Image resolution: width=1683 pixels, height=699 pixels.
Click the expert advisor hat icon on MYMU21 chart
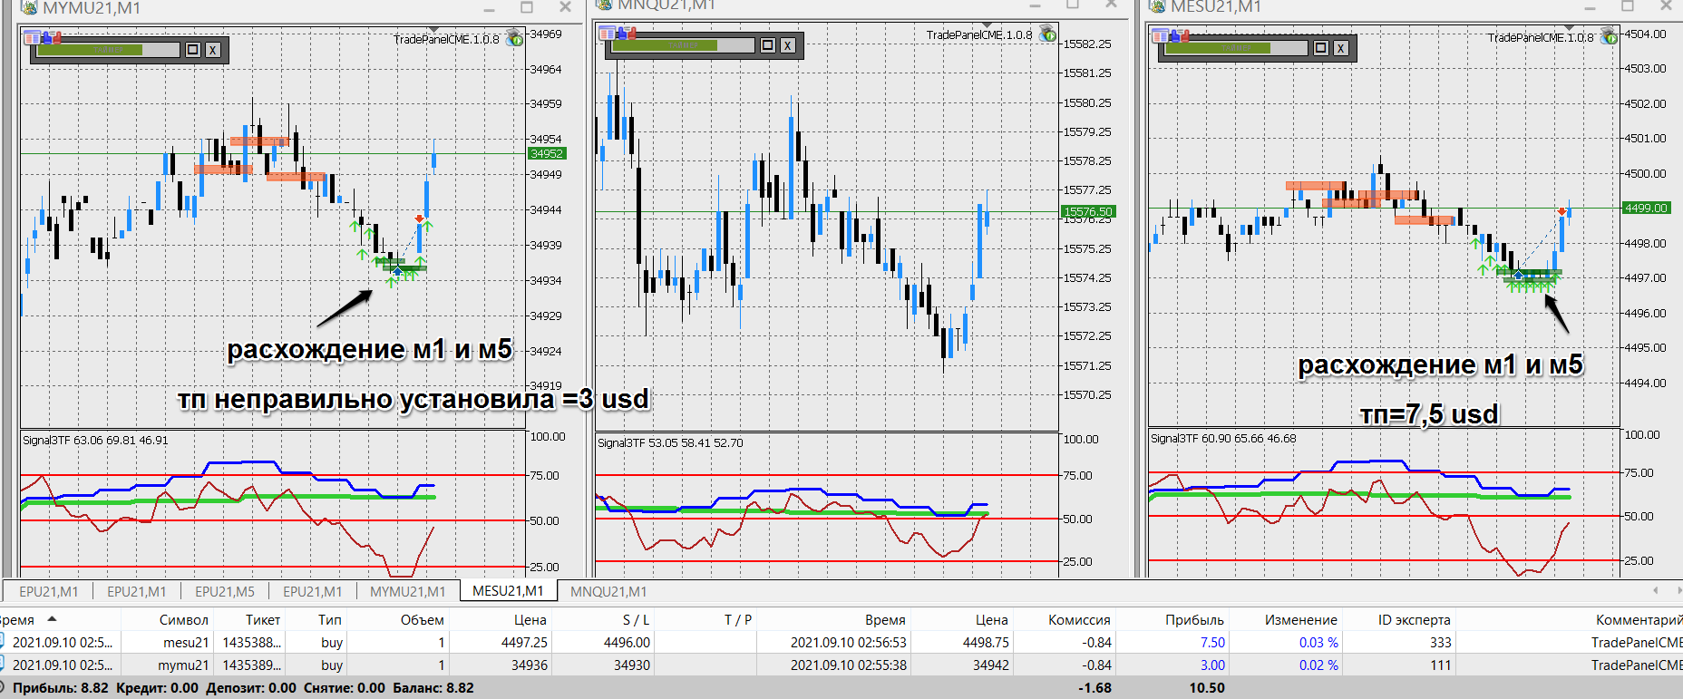tap(515, 37)
